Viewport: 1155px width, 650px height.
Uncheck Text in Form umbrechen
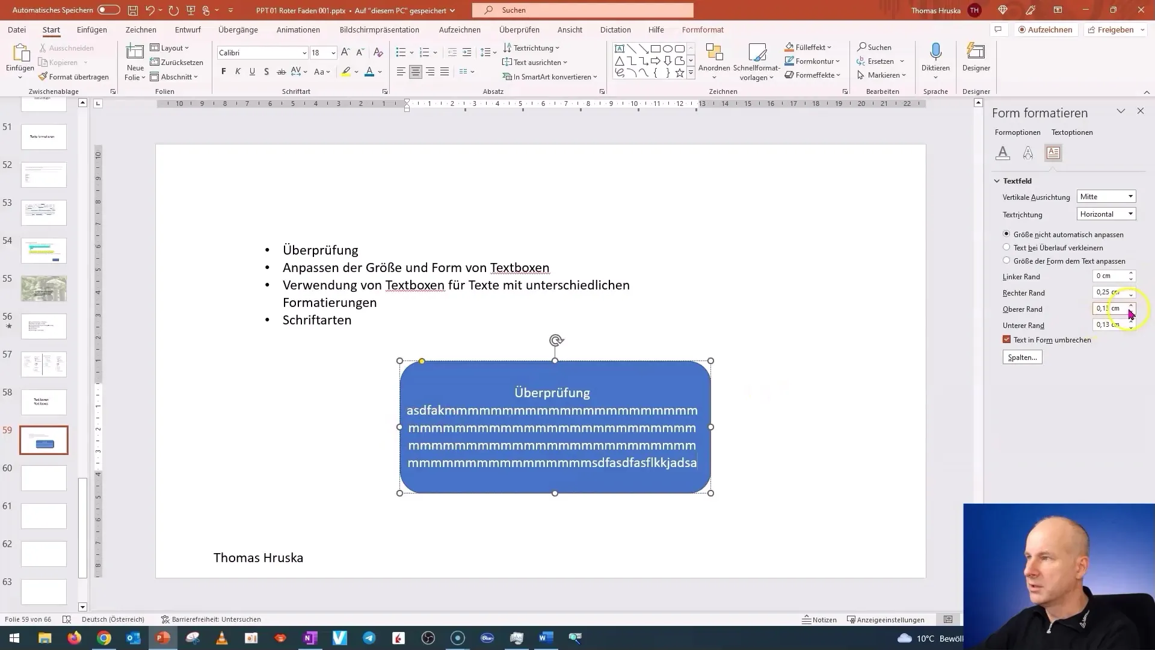(1006, 339)
